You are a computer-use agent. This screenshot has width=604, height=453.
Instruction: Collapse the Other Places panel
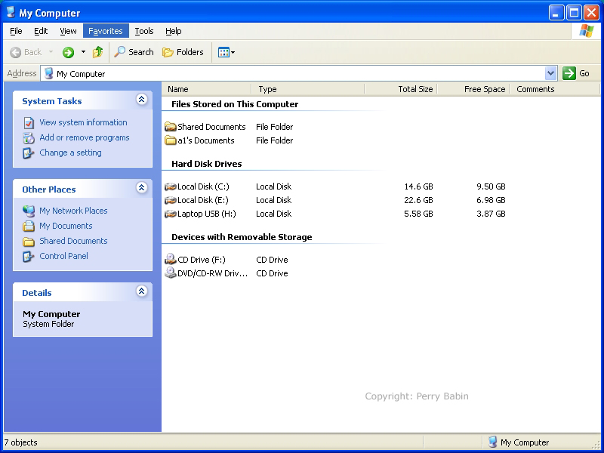pos(141,187)
